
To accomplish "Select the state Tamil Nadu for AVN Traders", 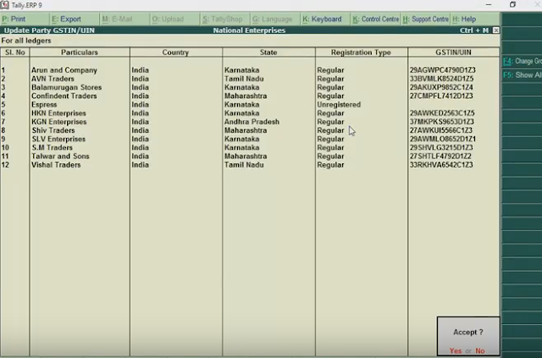I will coord(244,79).
